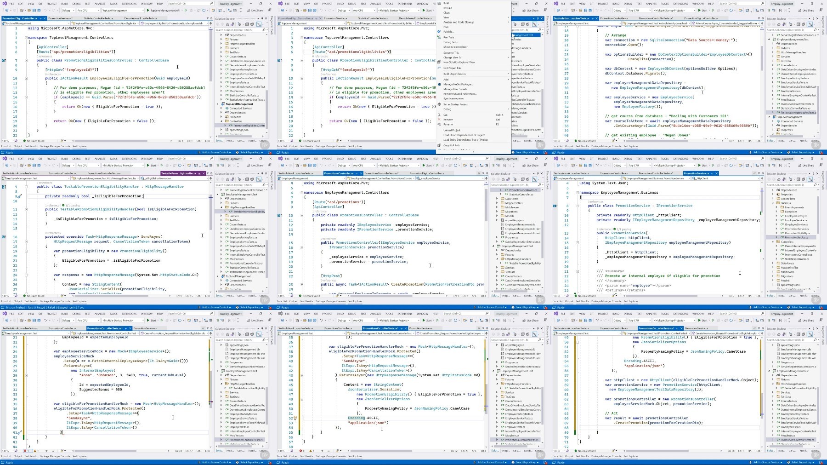Open Live Share in the window with TopLevelManagement startup
The image size is (827, 465).
[x=255, y=11]
